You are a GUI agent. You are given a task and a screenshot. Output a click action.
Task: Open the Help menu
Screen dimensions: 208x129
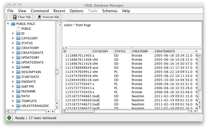click(126, 11)
